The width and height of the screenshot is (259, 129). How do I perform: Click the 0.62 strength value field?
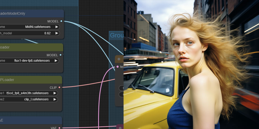[x=30, y=33]
